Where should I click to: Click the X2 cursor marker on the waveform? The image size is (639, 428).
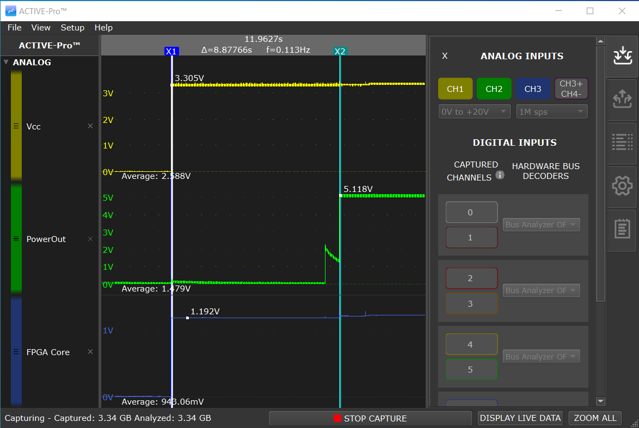[340, 51]
